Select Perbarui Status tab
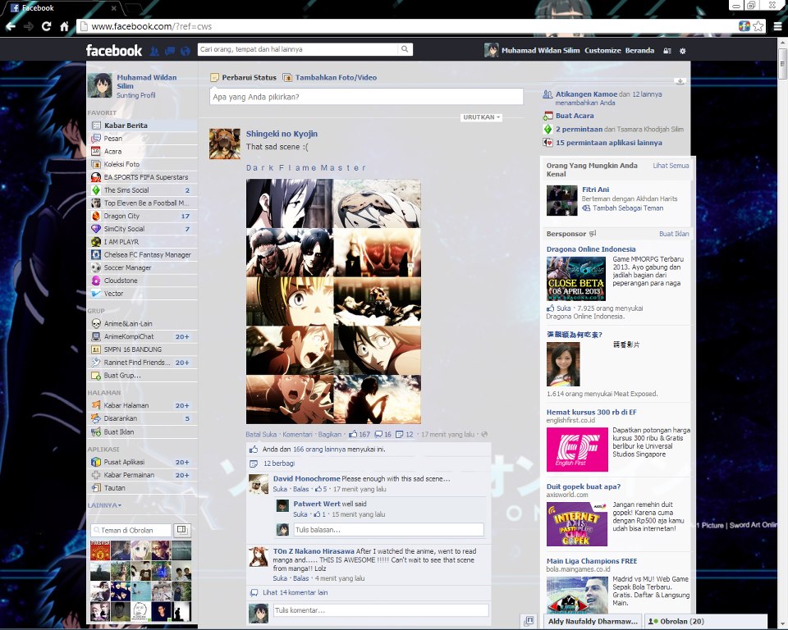The height and width of the screenshot is (630, 788). point(243,77)
